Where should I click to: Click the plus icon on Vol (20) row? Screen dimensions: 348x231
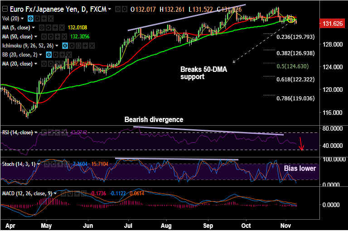(44, 19)
